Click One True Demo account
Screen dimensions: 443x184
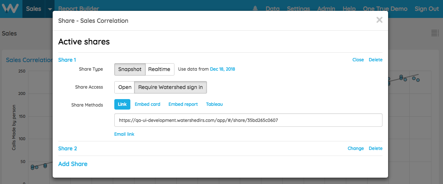coord(385,9)
